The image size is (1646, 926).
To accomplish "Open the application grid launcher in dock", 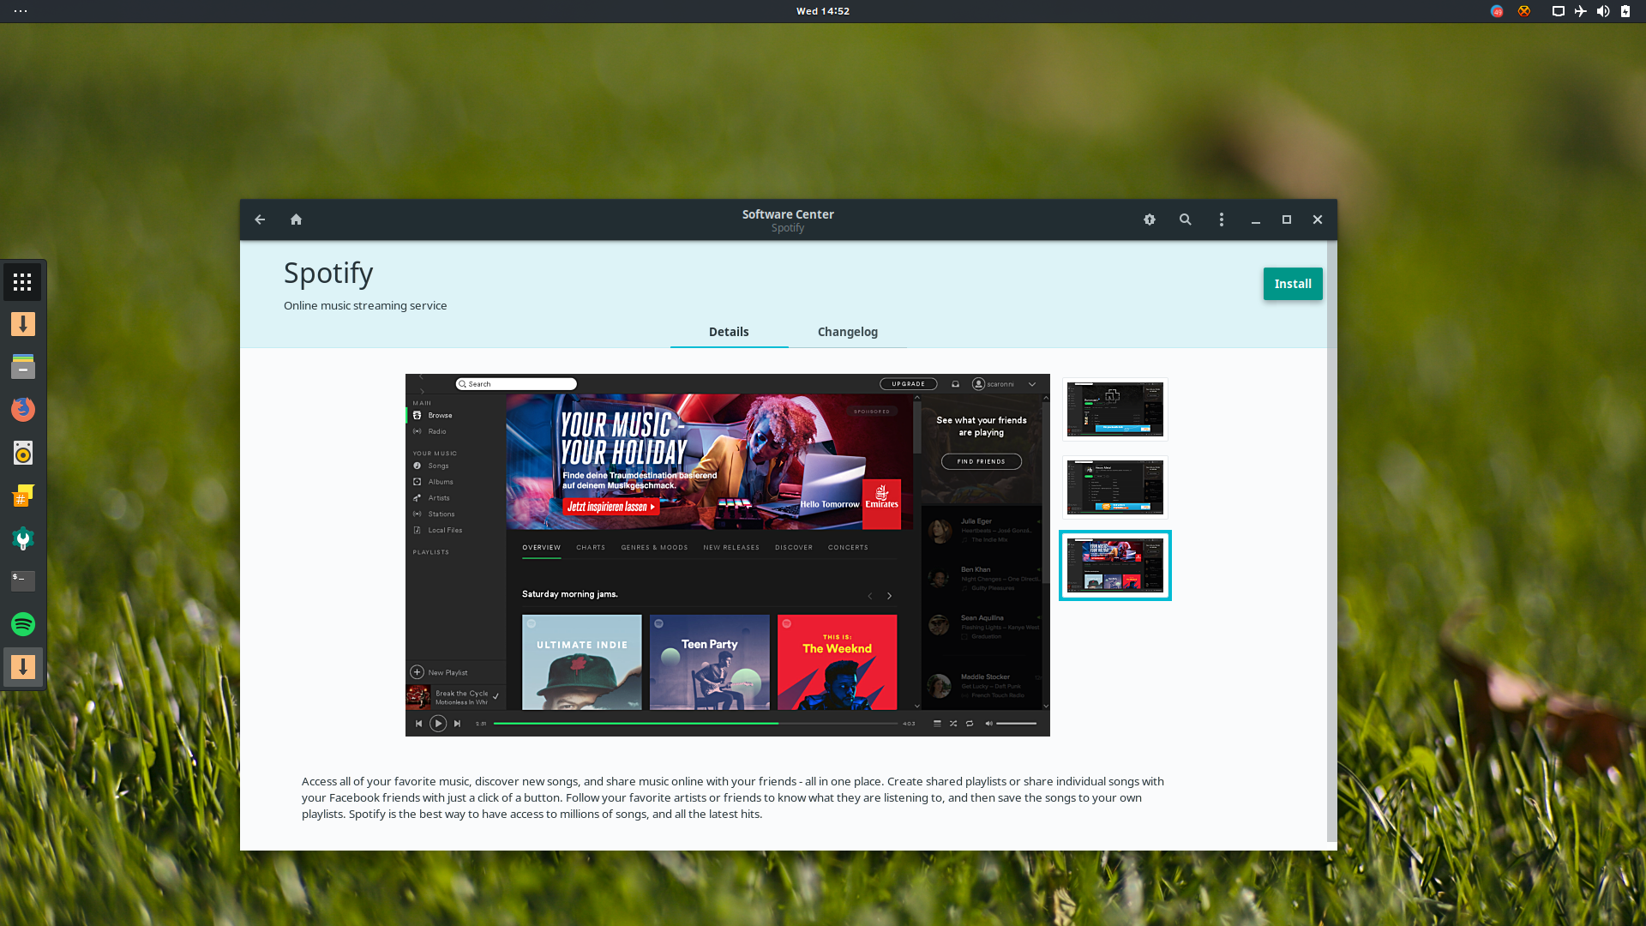I will click(x=23, y=282).
